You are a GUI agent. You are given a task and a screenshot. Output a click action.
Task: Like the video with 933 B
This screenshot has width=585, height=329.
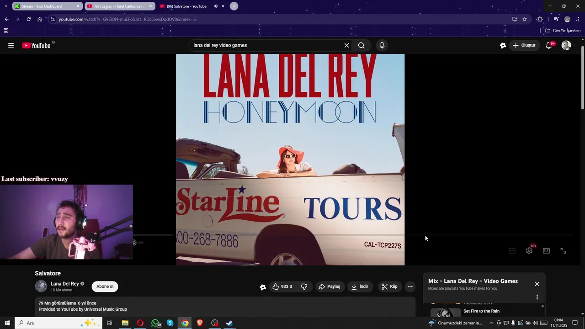pos(282,287)
